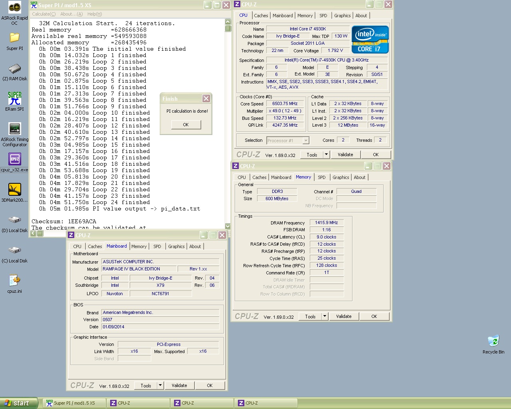Image resolution: width=511 pixels, height=409 pixels.
Task: Switch to CPU tab in Mainboard CPU-Z window
Action: pyautogui.click(x=77, y=246)
